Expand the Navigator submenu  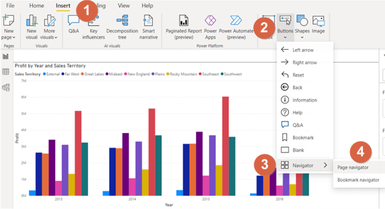(x=305, y=165)
